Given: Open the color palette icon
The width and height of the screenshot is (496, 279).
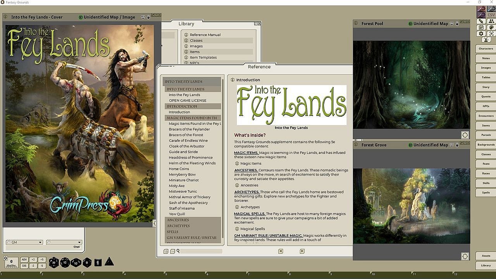Looking at the screenshot, I should coord(491,28).
